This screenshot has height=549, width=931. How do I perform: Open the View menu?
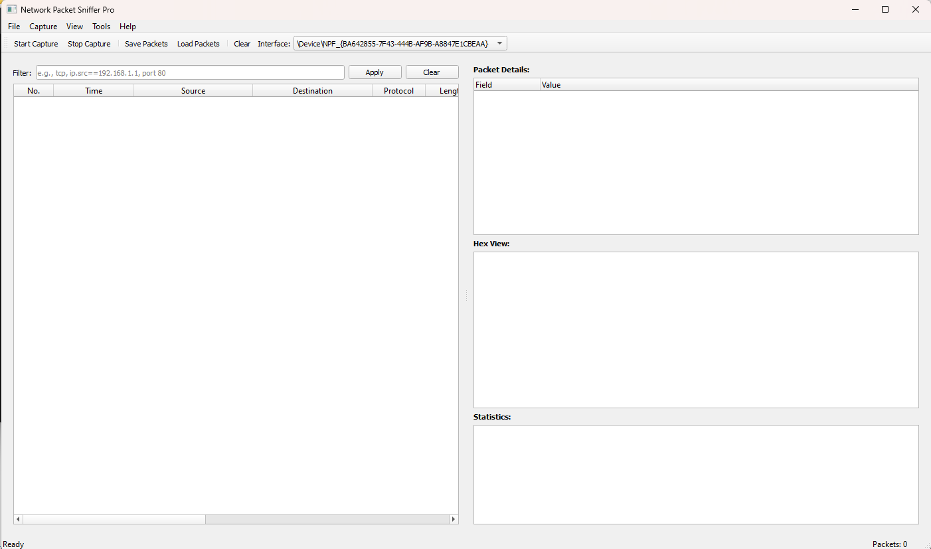[x=74, y=27]
